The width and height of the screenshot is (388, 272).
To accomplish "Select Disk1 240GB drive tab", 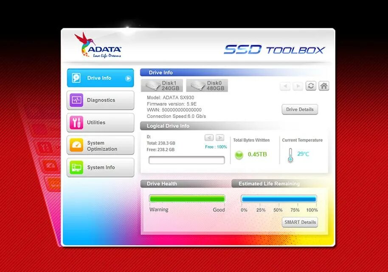I will point(162,86).
